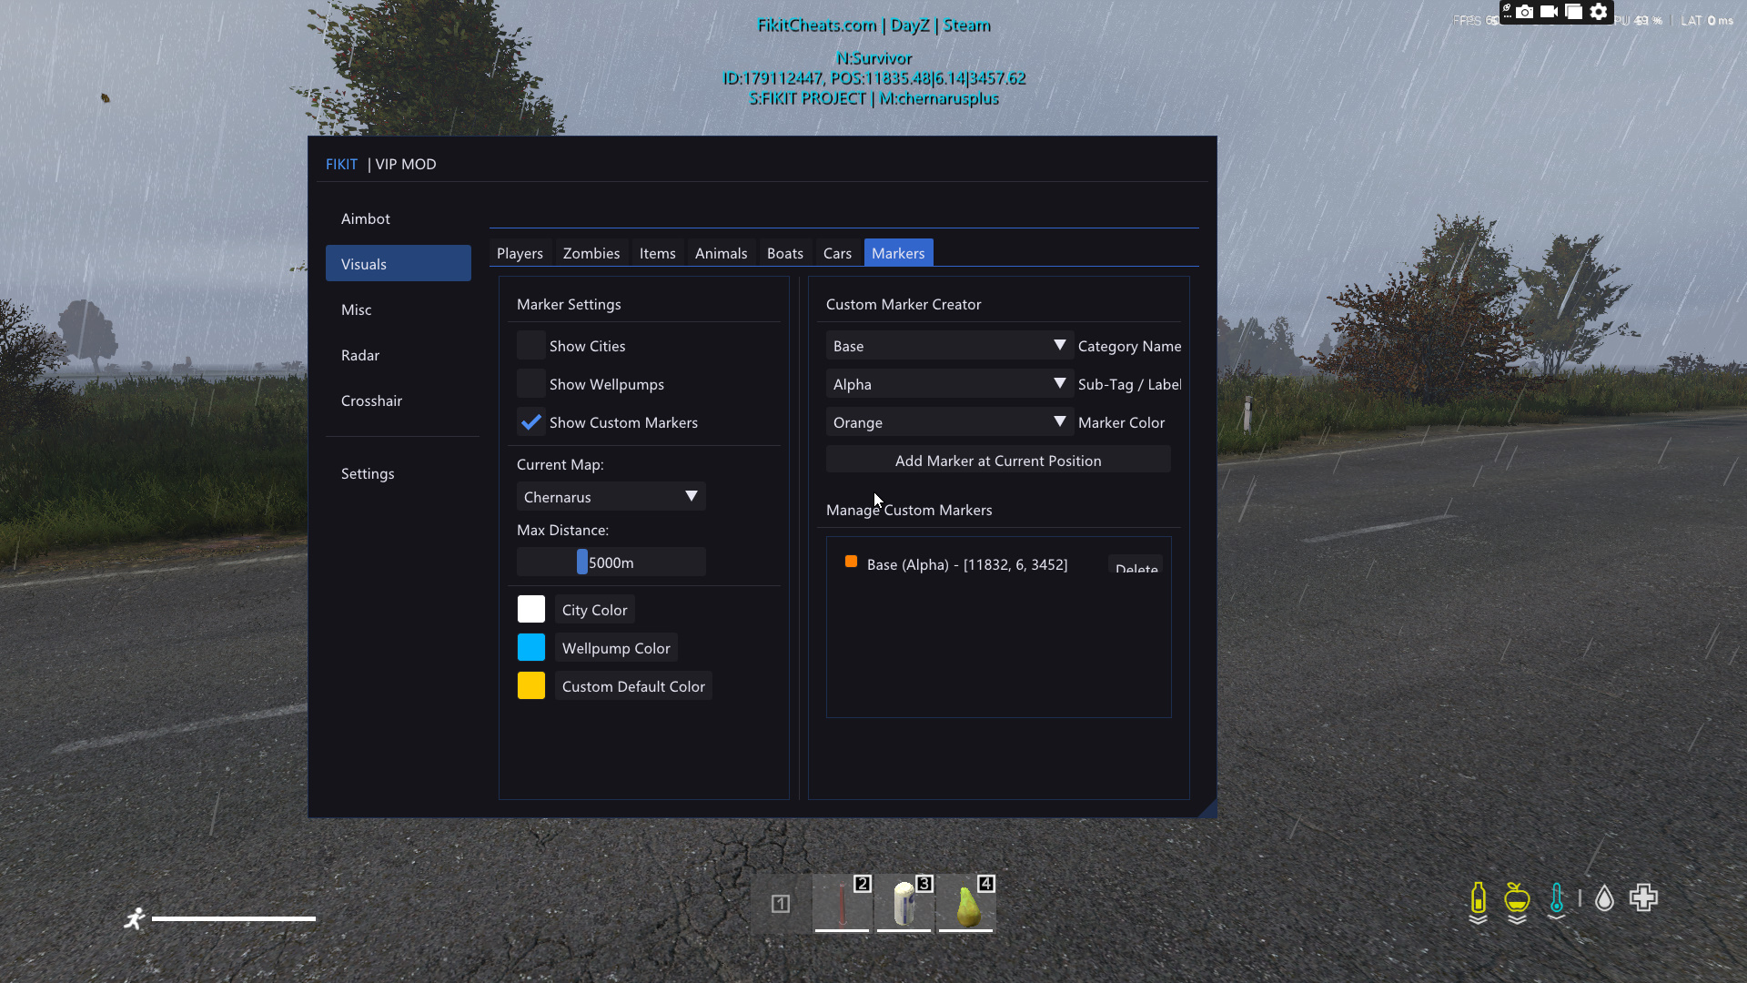Select hotbar slot 4 pear item

pyautogui.click(x=966, y=904)
